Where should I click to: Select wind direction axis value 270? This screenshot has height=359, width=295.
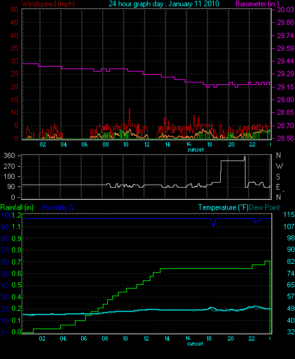tap(10, 166)
